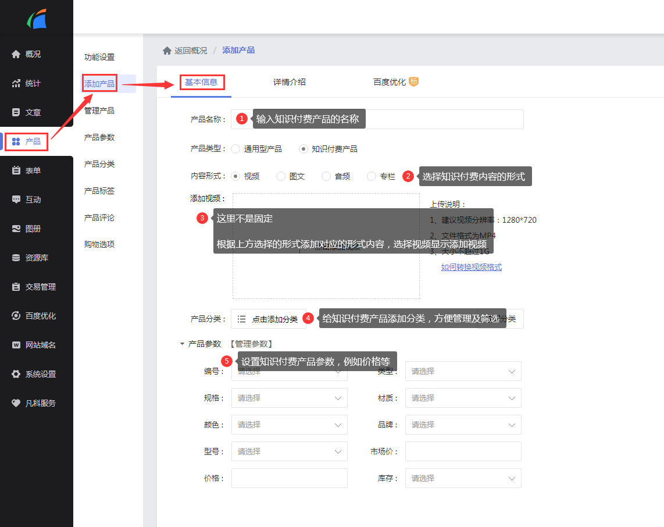Open the 互动 chat bubble icon

(16, 200)
